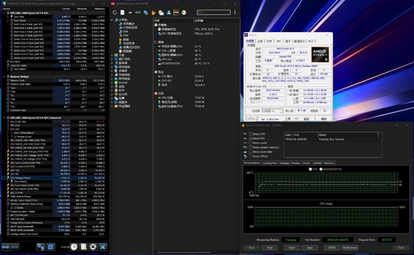Enable Stress local disks checkbox
This screenshot has height=255, width=414.
point(250,152)
